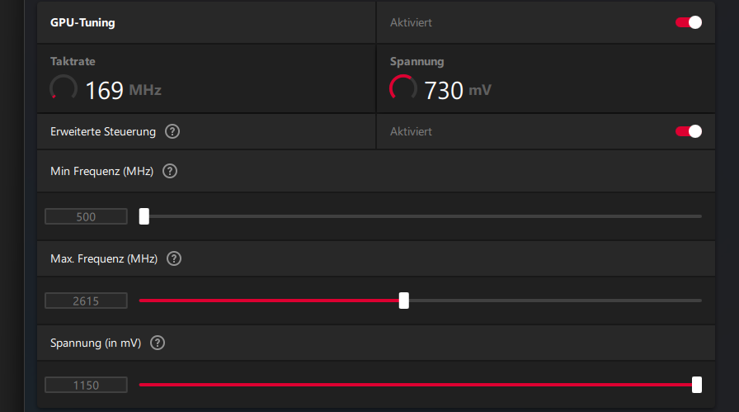
Task: Click the 169 MHz clock reading
Action: [123, 90]
